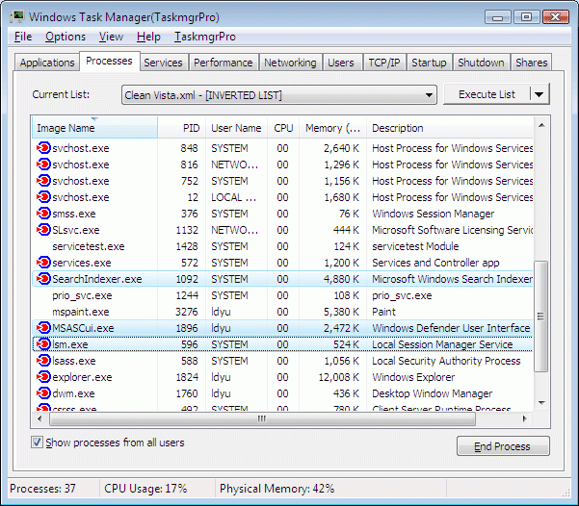Click the icon next to dwm.exe
This screenshot has width=579, height=506.
tap(42, 393)
